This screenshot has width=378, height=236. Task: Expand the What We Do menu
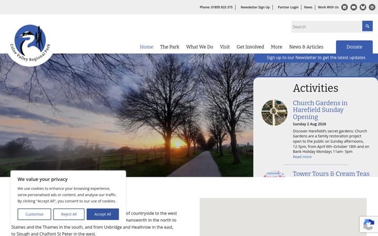[199, 47]
